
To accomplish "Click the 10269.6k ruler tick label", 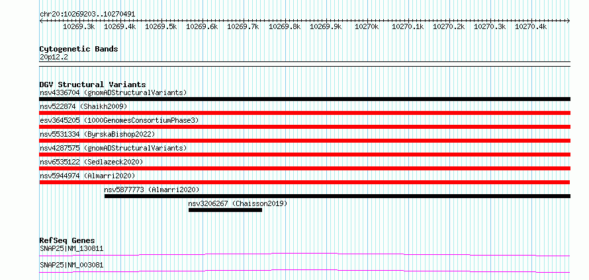I will 202,26.
